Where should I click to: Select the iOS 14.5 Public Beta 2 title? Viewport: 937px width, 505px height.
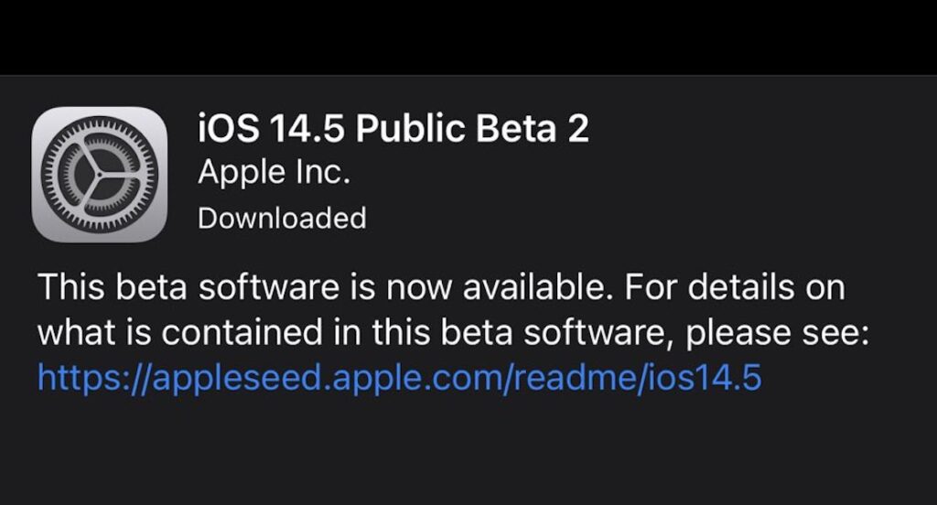click(x=393, y=130)
